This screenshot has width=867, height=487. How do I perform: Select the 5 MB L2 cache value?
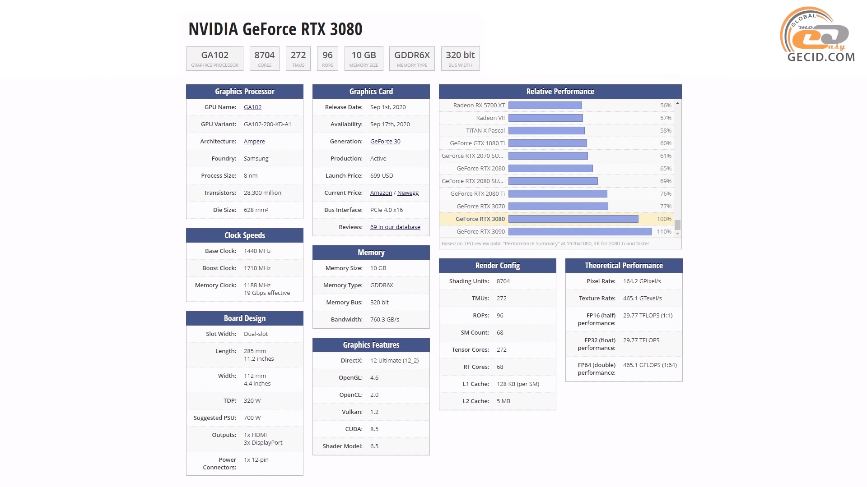click(x=503, y=401)
